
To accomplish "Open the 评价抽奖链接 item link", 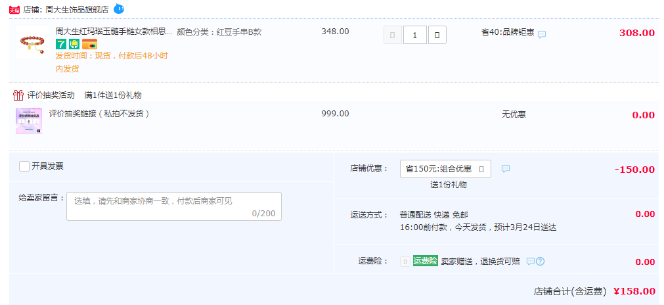I will [99, 114].
